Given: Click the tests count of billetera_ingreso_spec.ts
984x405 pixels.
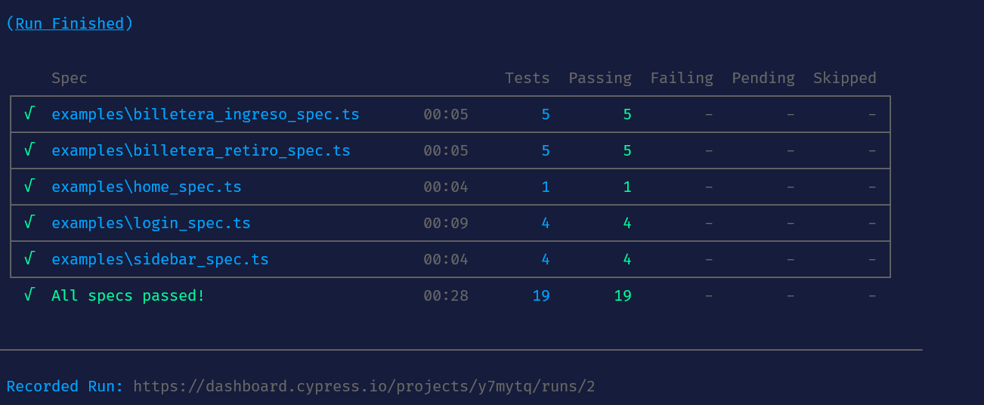Looking at the screenshot, I should (x=546, y=114).
